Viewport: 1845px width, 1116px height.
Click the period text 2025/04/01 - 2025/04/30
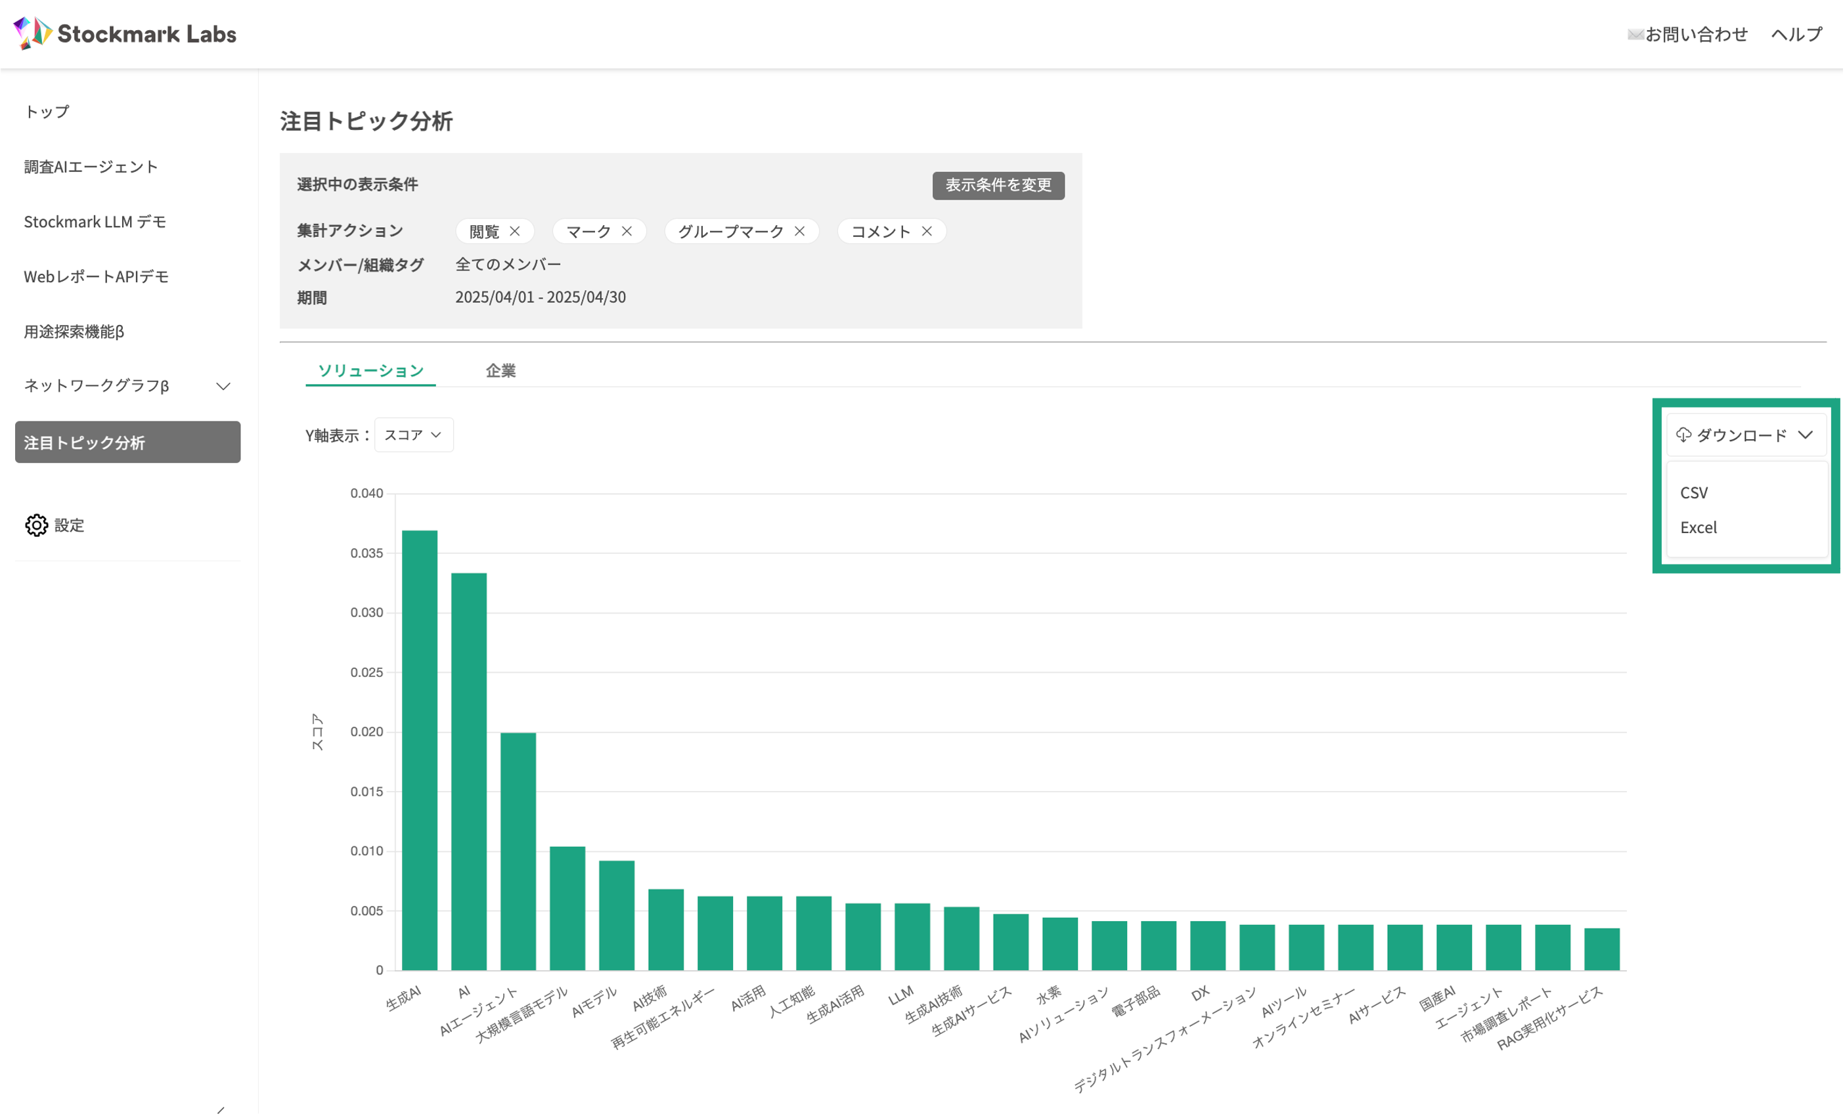point(541,298)
